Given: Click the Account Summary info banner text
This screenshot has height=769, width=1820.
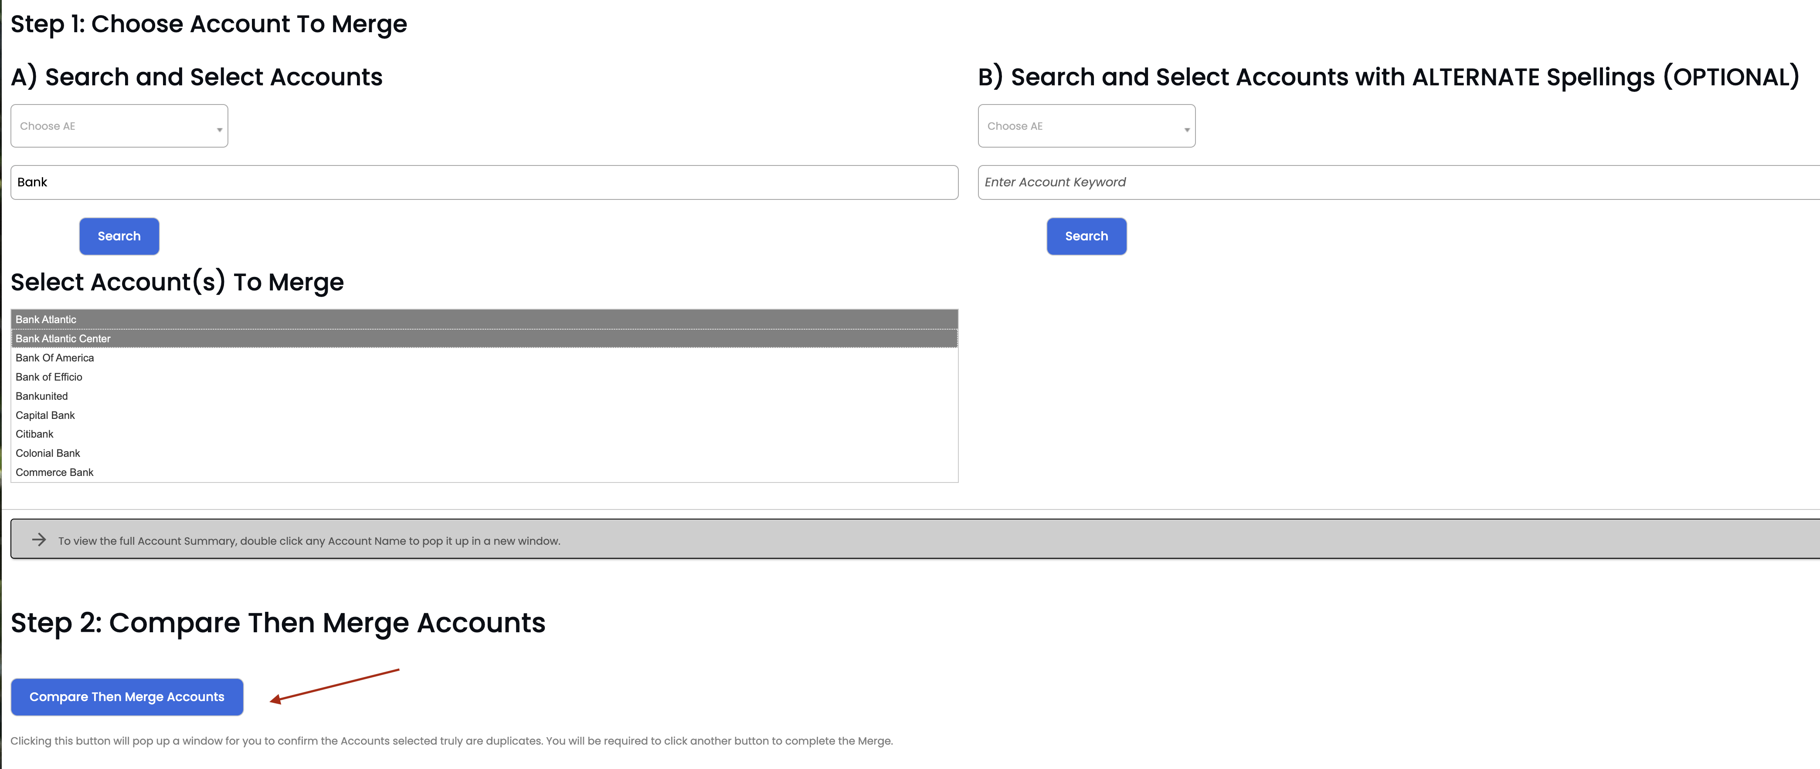Looking at the screenshot, I should (309, 541).
